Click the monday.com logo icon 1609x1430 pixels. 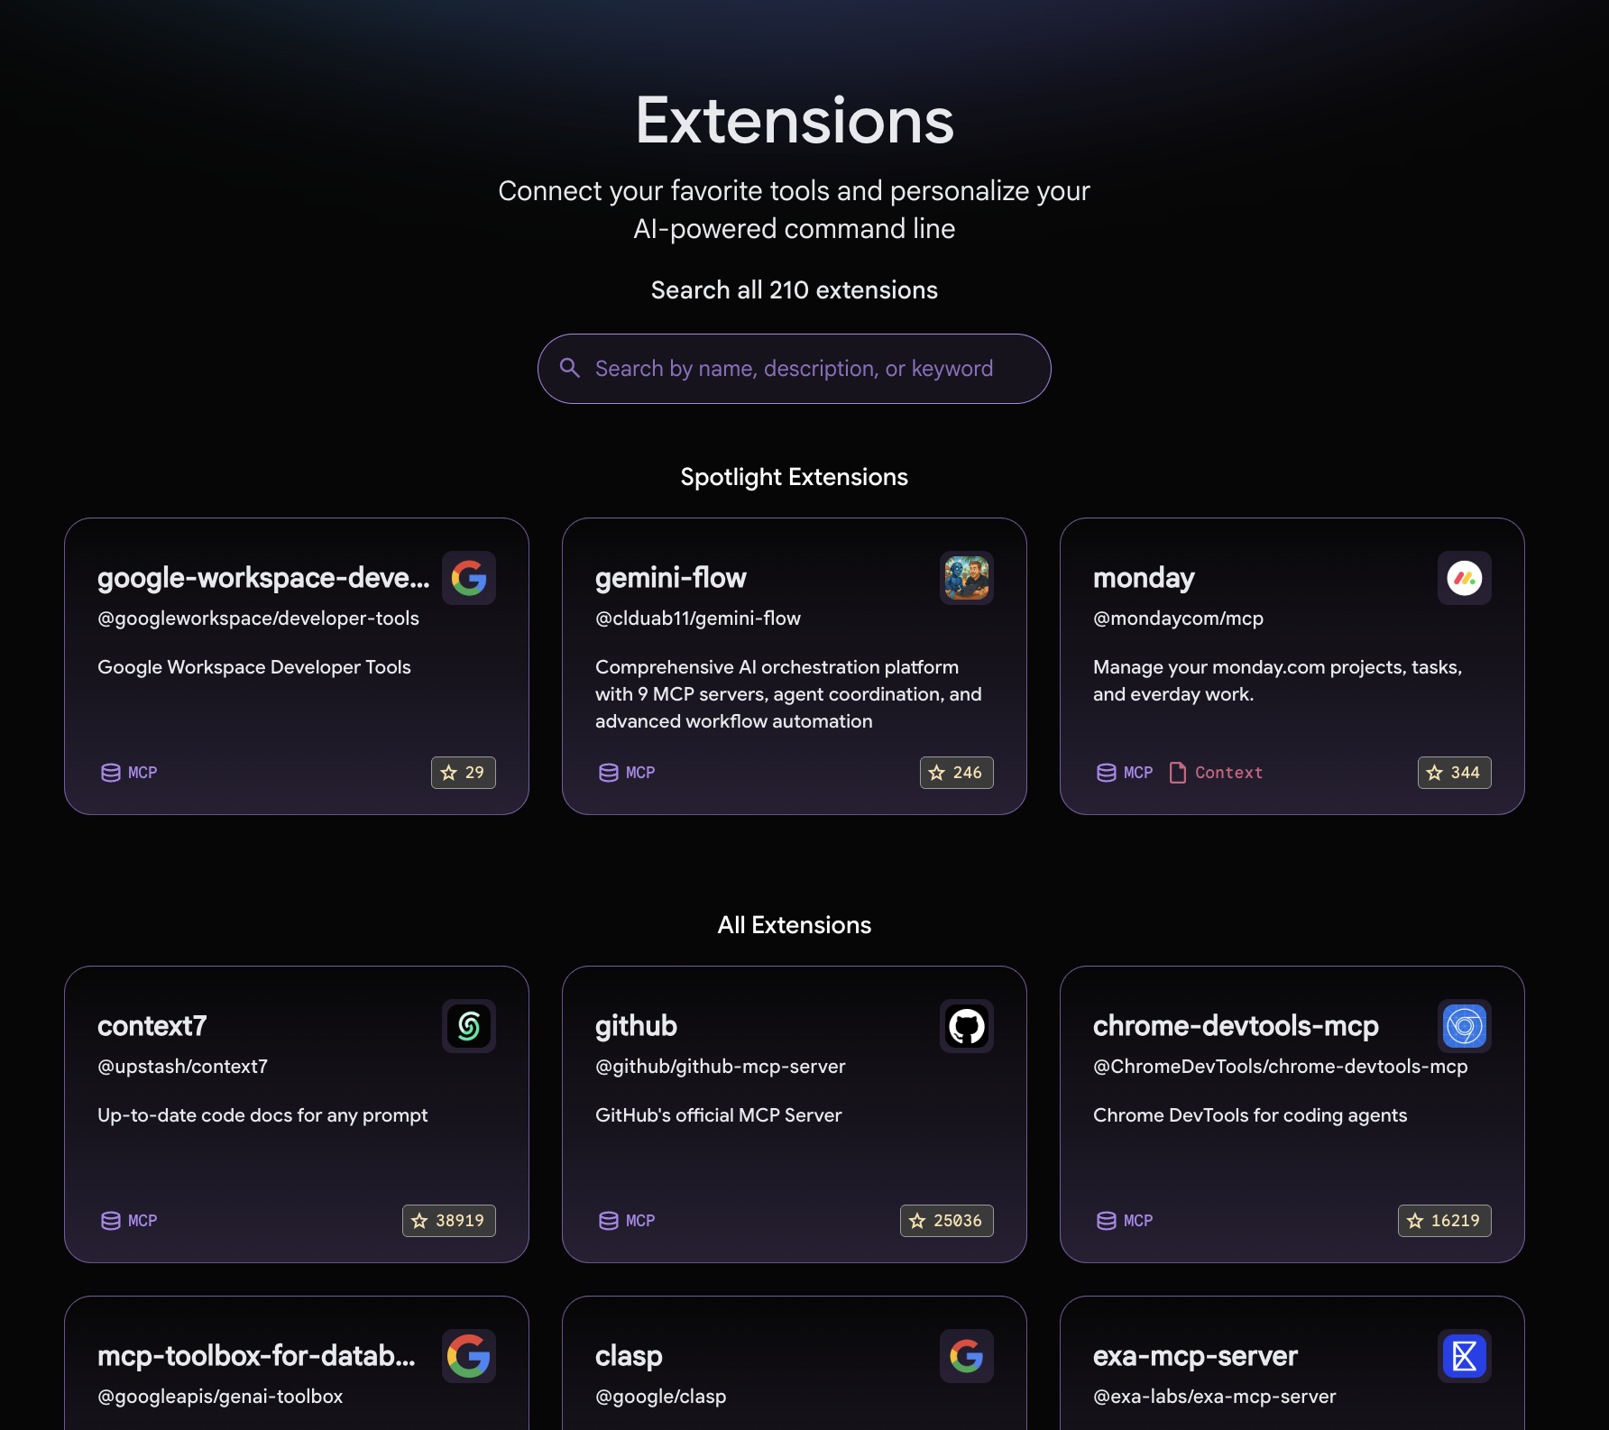[1464, 578]
